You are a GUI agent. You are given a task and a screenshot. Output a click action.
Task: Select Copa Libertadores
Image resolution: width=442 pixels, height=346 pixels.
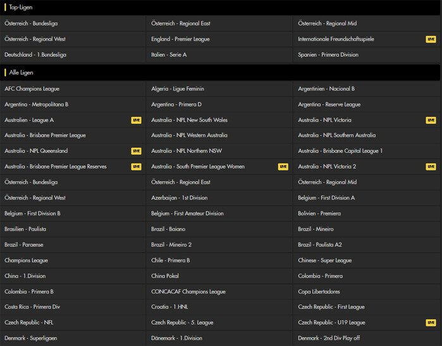pos(367,292)
